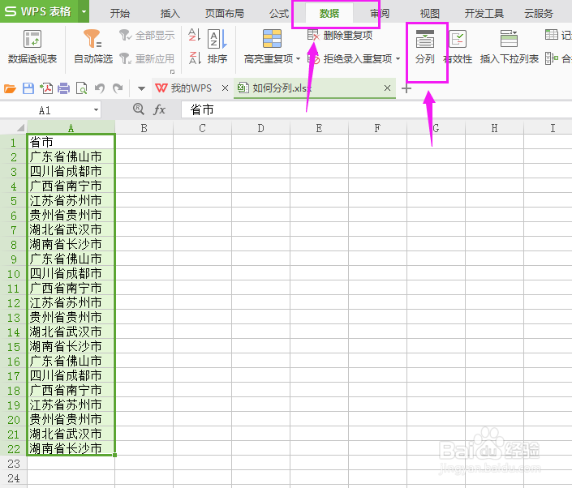Switch to the 页面布局 tab
The image size is (572, 488).
[225, 14]
